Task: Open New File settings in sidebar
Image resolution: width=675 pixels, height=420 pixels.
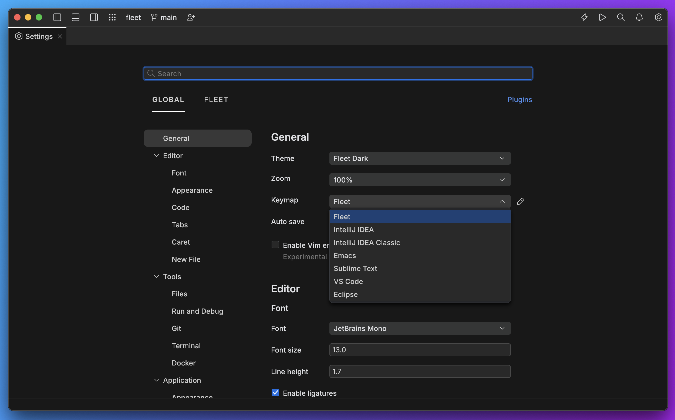Action: pos(186,259)
